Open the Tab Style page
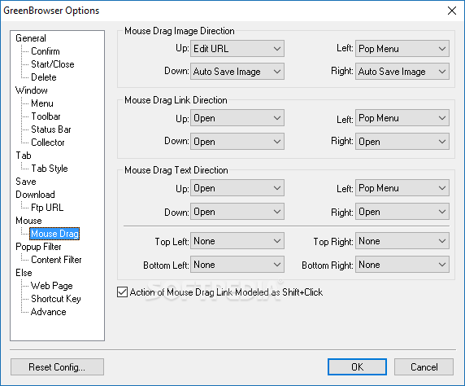The height and width of the screenshot is (386, 465). coord(50,169)
